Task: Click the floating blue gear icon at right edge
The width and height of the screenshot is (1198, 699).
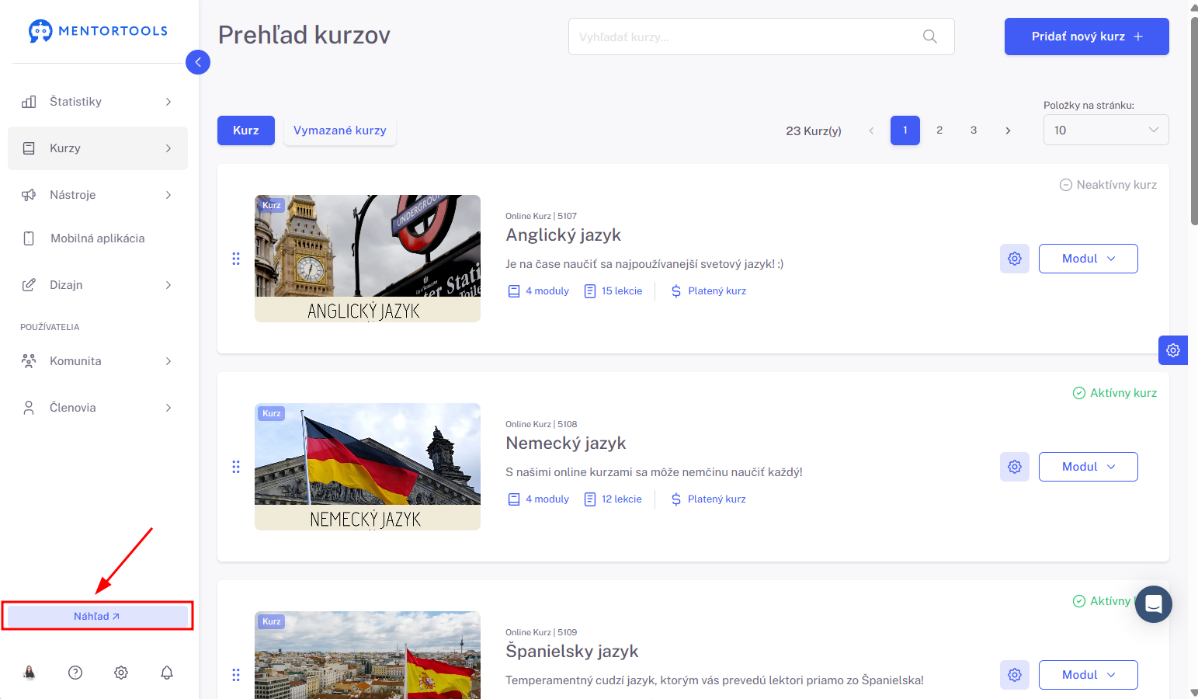Action: click(x=1173, y=350)
